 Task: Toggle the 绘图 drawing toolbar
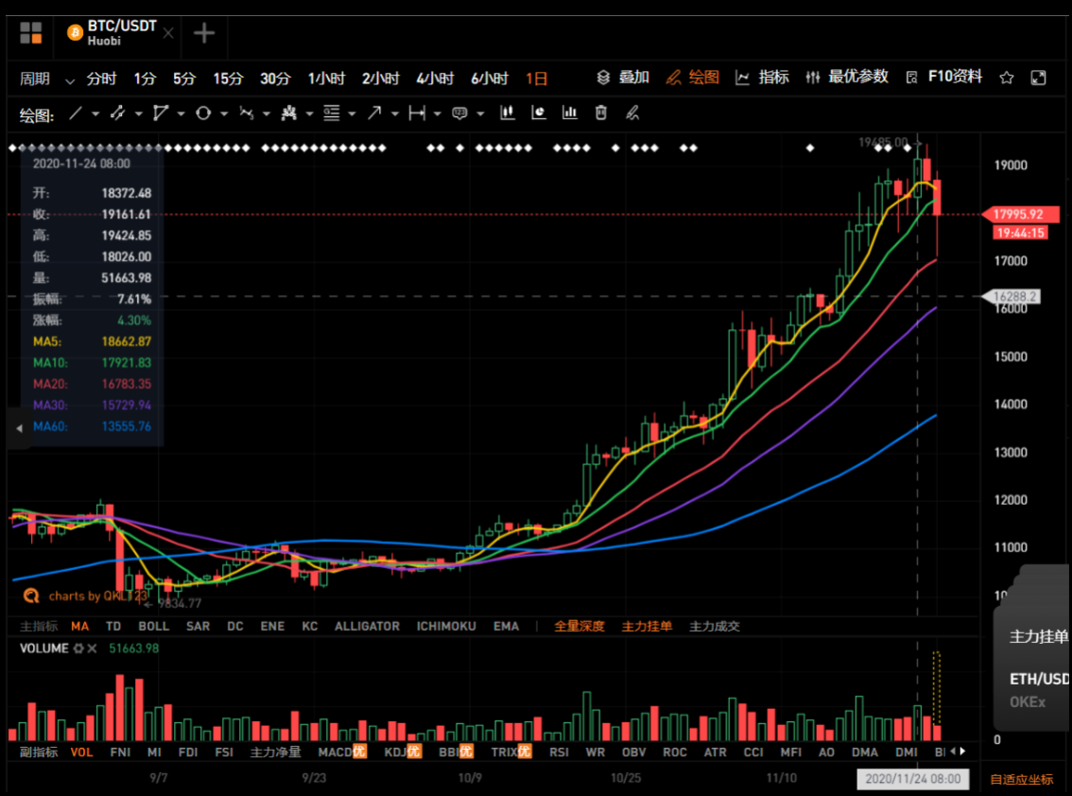click(x=693, y=78)
